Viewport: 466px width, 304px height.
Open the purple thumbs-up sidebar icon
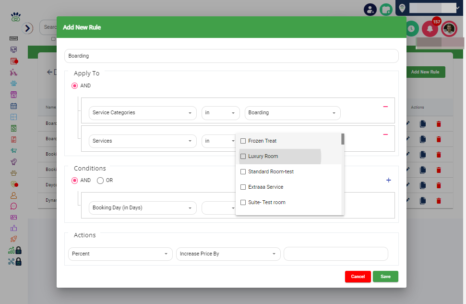point(13,228)
